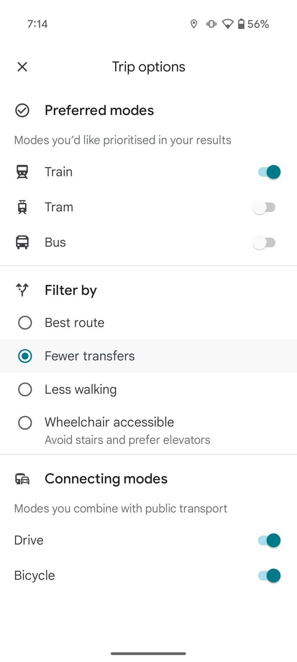This screenshot has width=297, height=662.
Task: Enable the Tram toggle switch
Action: click(264, 207)
